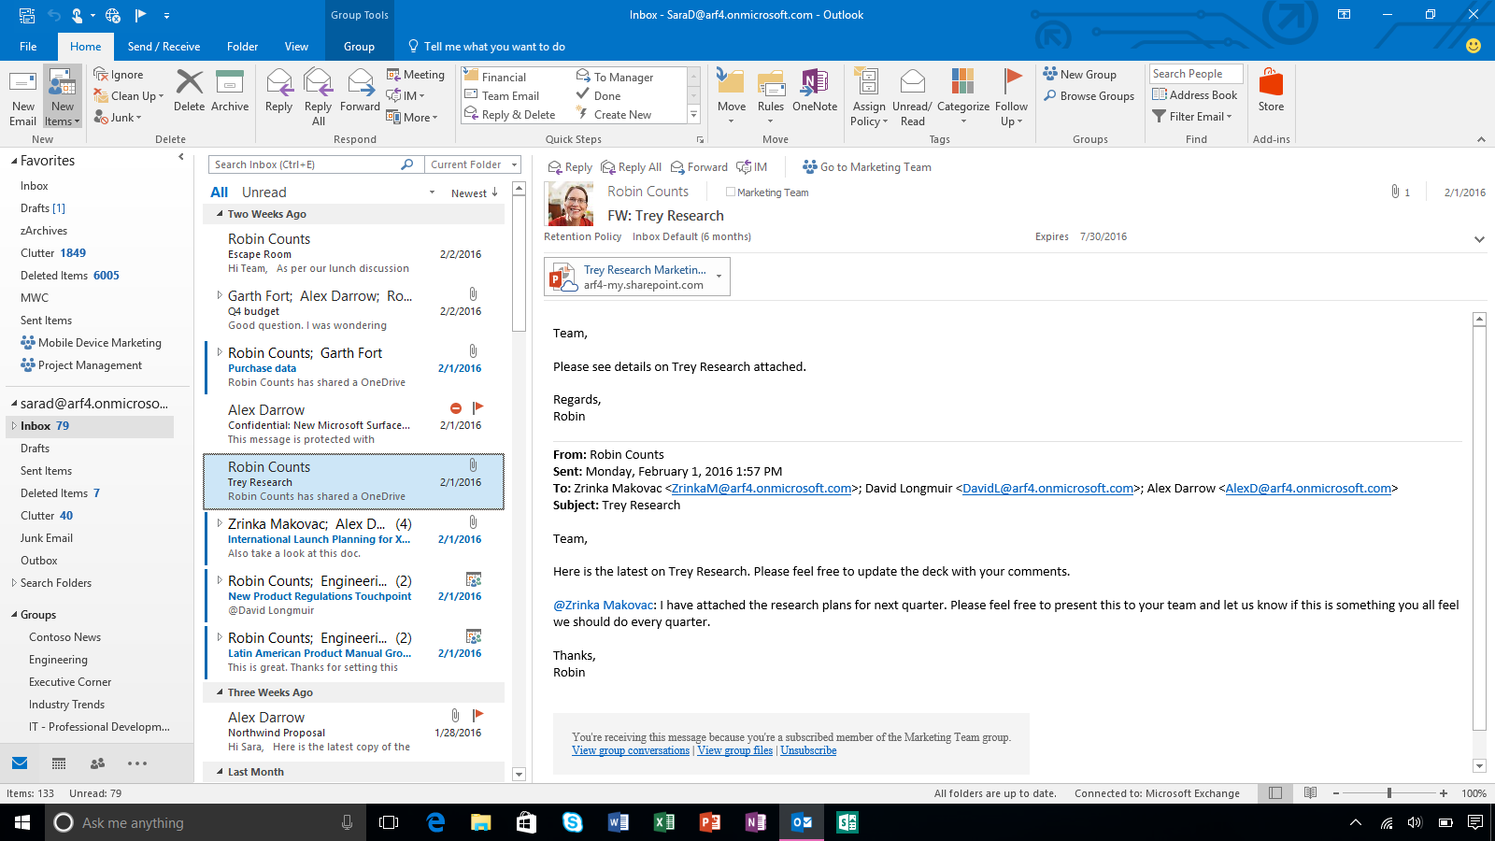Viewport: 1495px width, 841px height.
Task: Switch to Calendar view in navigation bar
Action: 59,763
